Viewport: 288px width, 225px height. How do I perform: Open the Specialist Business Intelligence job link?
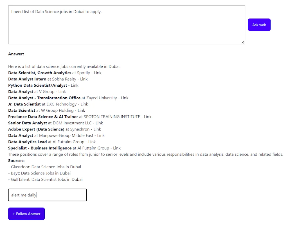pos(117,148)
